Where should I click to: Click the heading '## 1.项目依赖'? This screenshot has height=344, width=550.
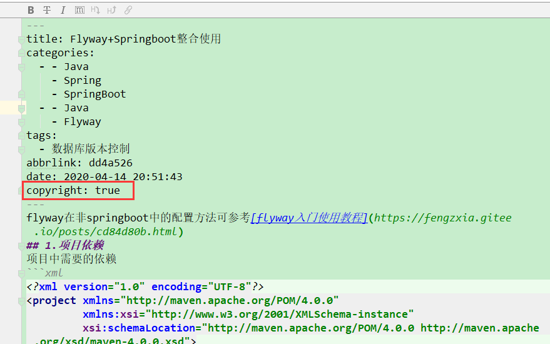click(x=65, y=245)
